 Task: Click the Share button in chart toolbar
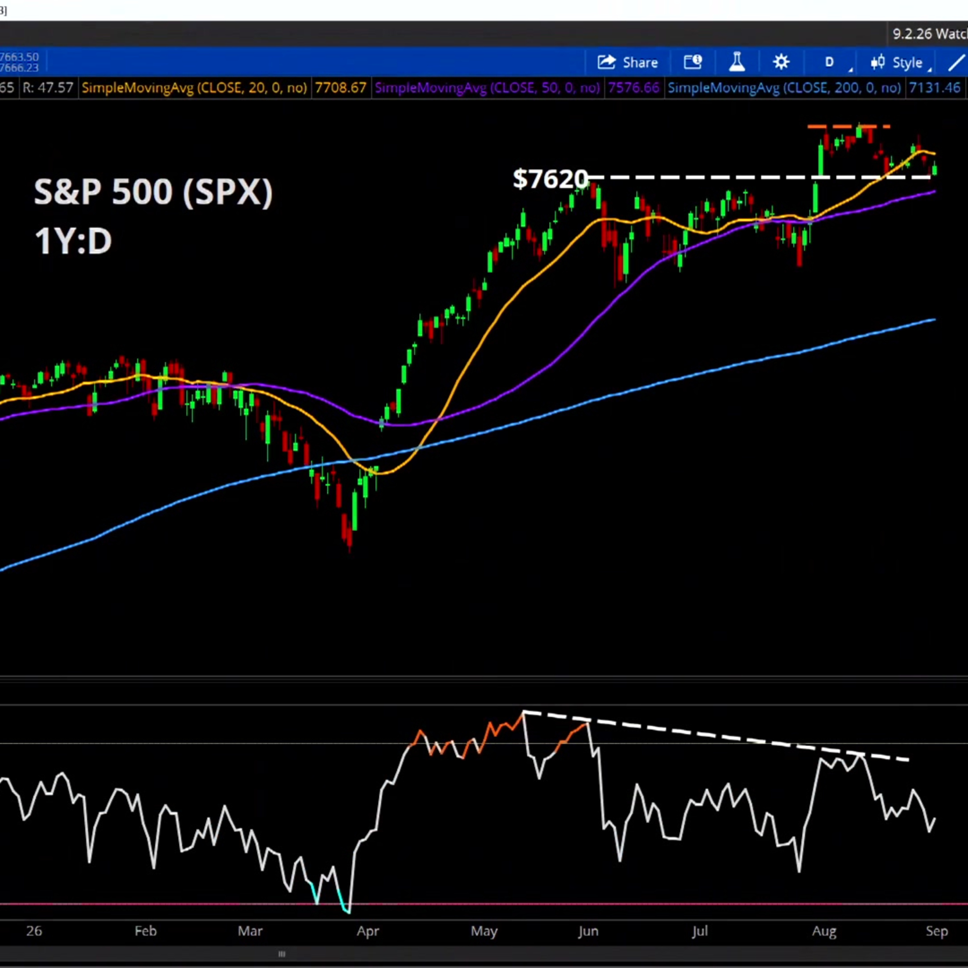coord(627,63)
